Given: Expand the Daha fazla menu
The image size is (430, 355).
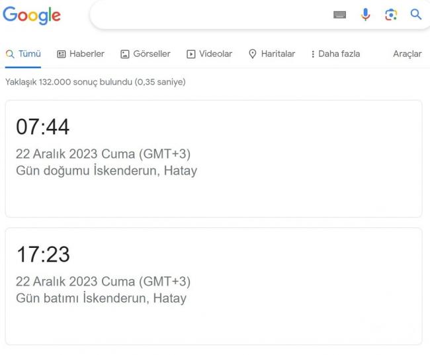Looking at the screenshot, I should click(x=335, y=54).
